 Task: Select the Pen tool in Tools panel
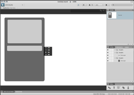pyautogui.click(x=128, y=88)
